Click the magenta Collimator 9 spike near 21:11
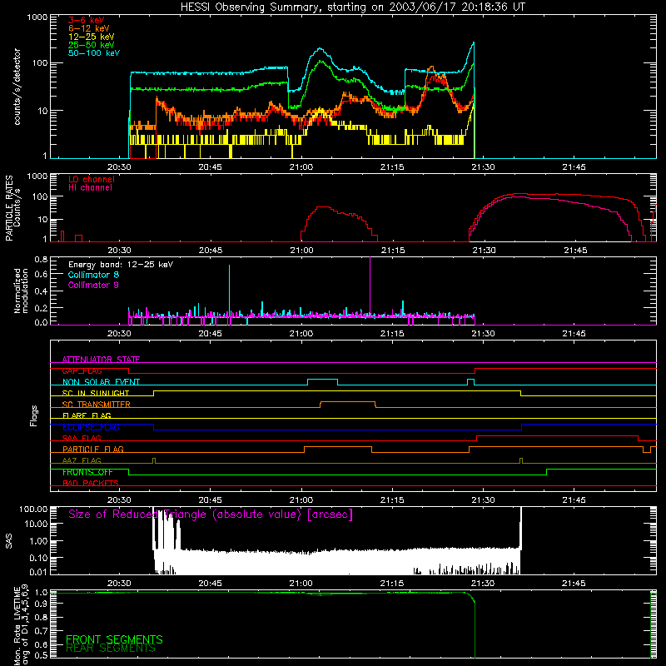Screen dimensions: 666x666 click(370, 286)
